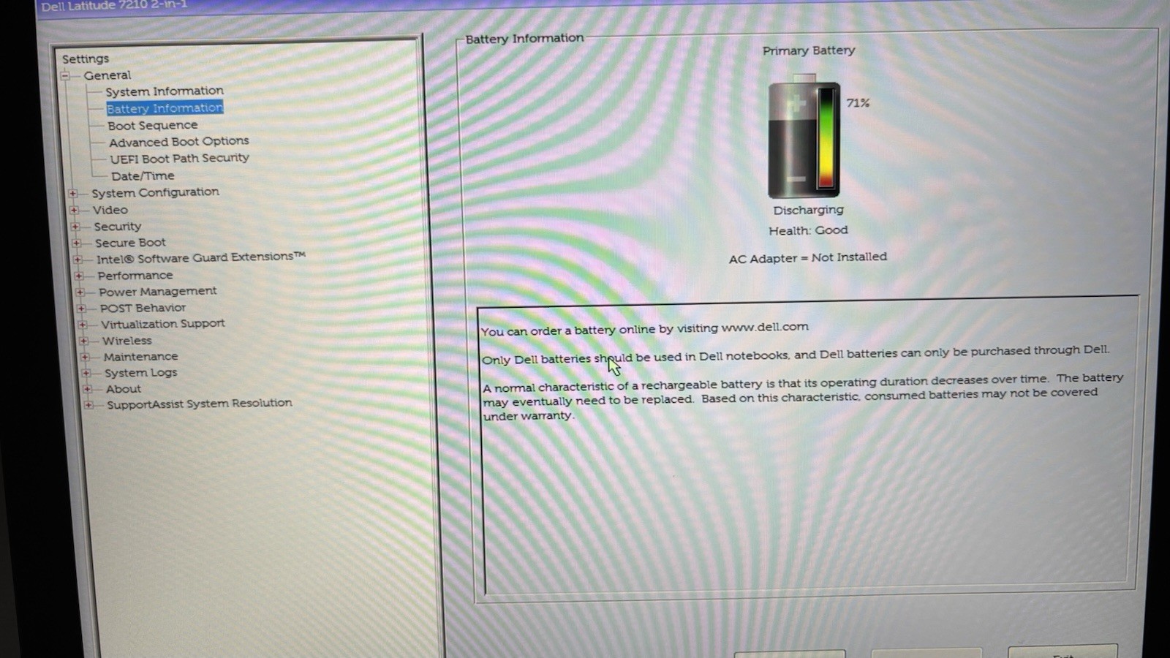Select the Security category
The width and height of the screenshot is (1170, 658).
[118, 227]
